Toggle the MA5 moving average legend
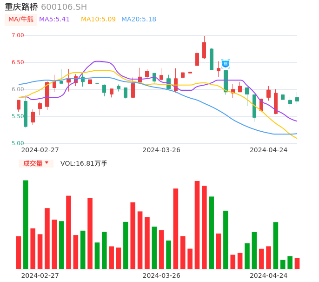Image resolution: width=319 pixels, height=282 pixels. pos(54,20)
